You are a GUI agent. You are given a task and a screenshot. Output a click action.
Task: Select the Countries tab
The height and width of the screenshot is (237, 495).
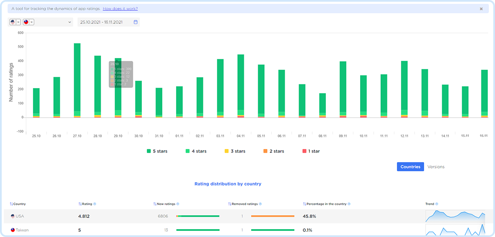click(410, 167)
